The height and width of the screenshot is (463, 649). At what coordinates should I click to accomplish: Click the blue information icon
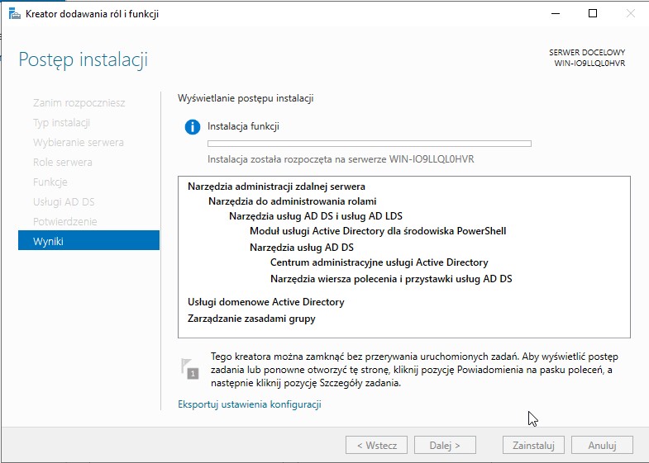pyautogui.click(x=193, y=127)
